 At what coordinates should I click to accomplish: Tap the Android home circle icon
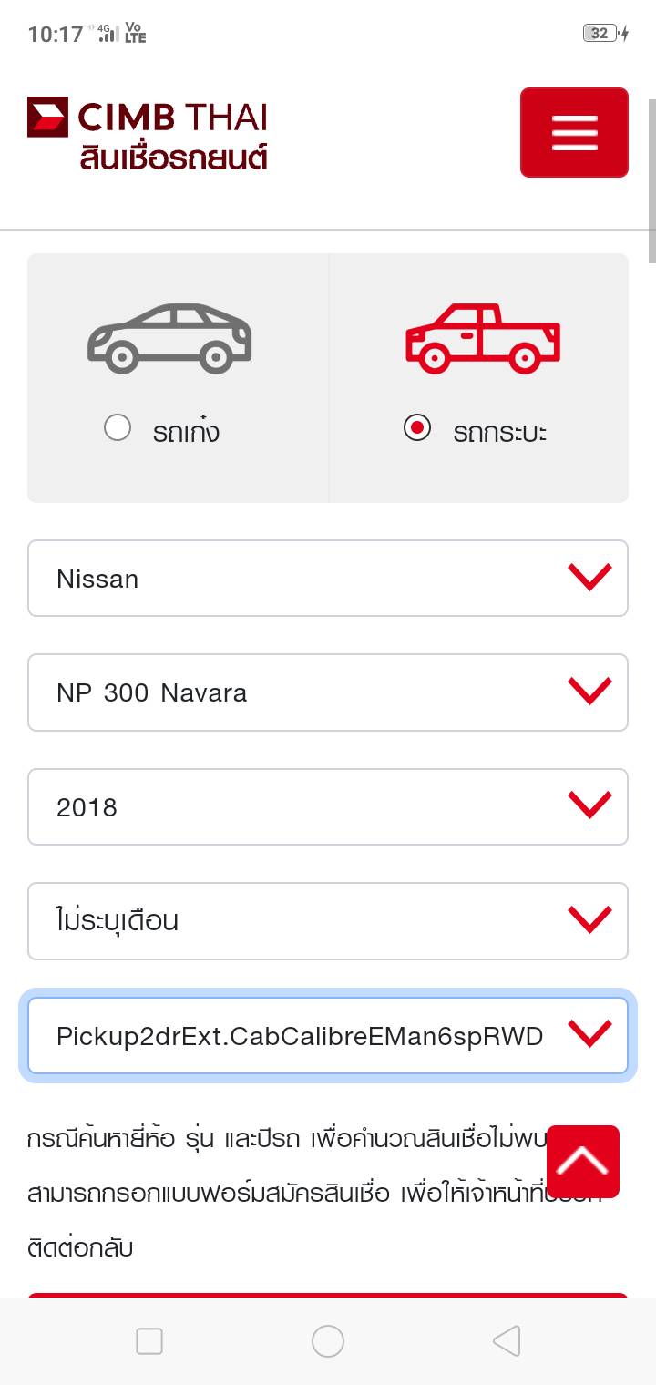(328, 1340)
